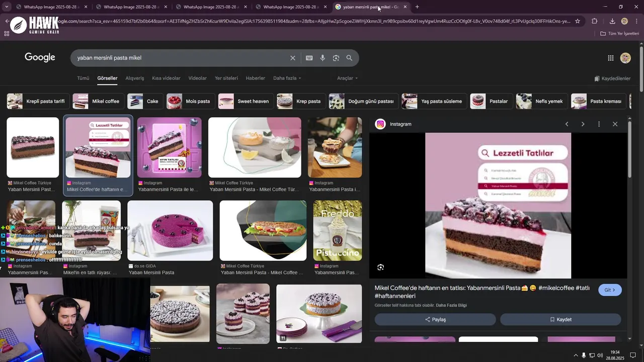Switch to the Alışveriş tab
Viewport: 644px width, 362px height.
[x=135, y=78]
